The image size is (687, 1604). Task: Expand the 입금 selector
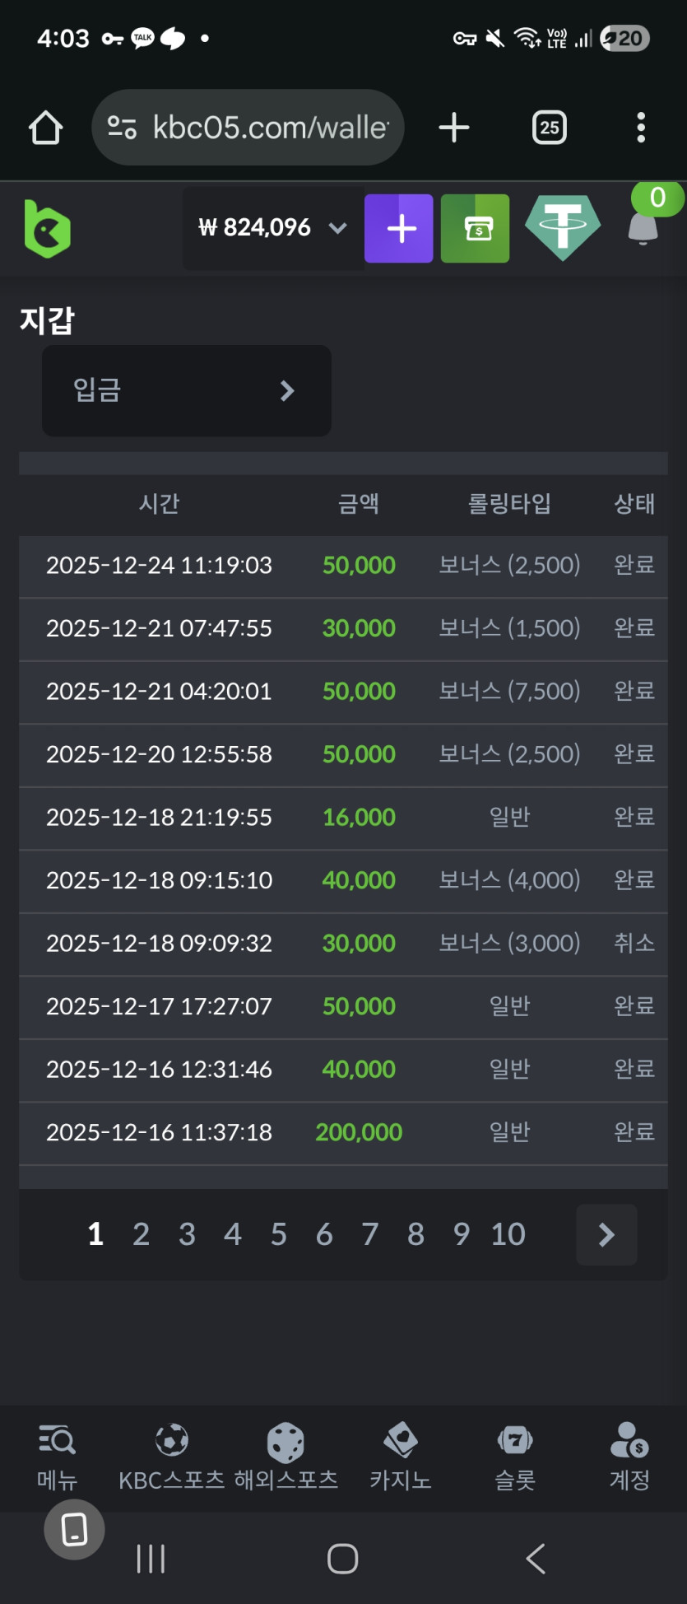(187, 390)
